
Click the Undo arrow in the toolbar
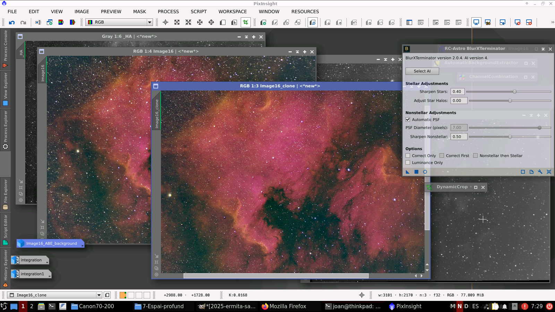click(12, 23)
